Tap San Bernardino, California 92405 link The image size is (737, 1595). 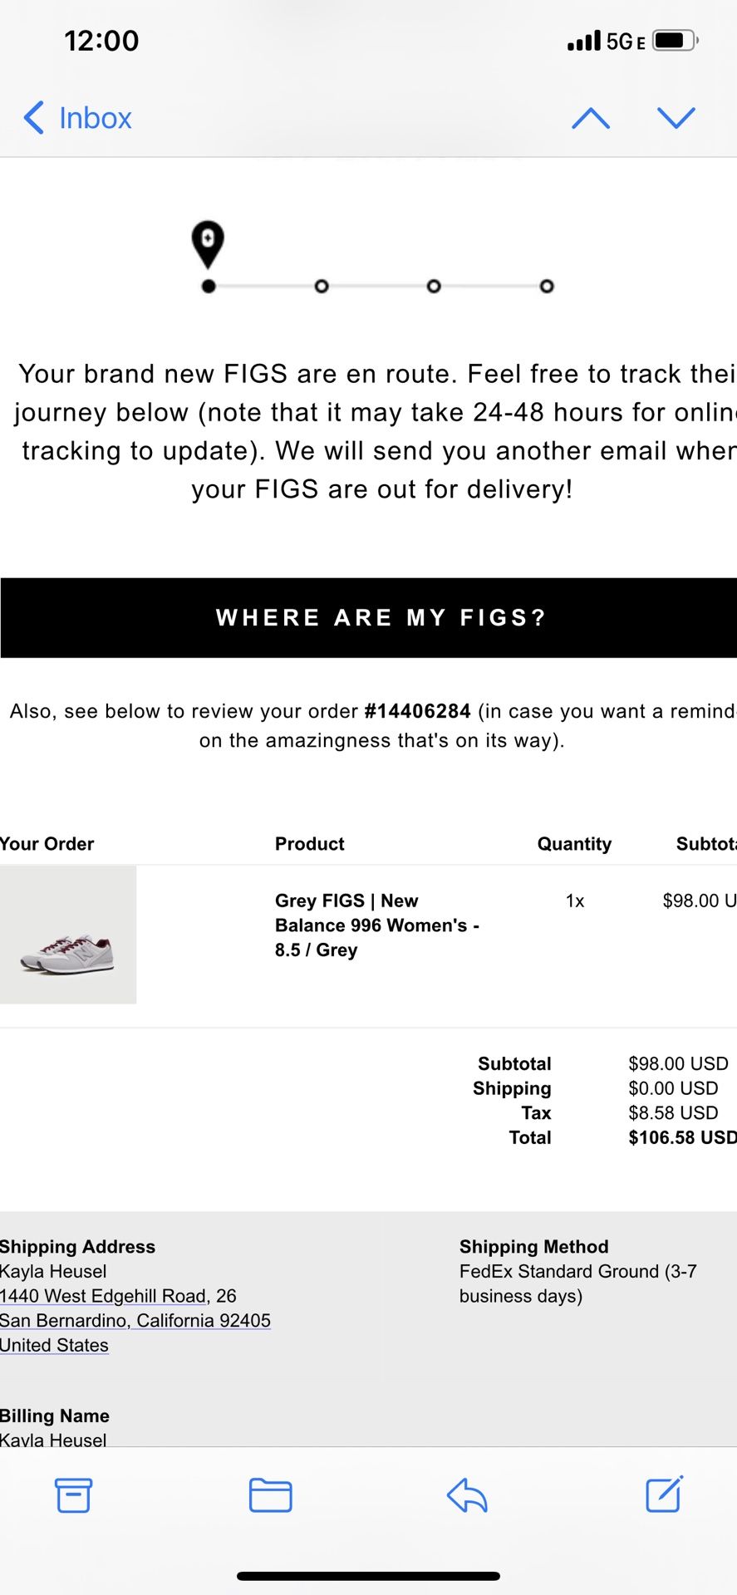pyautogui.click(x=135, y=1321)
